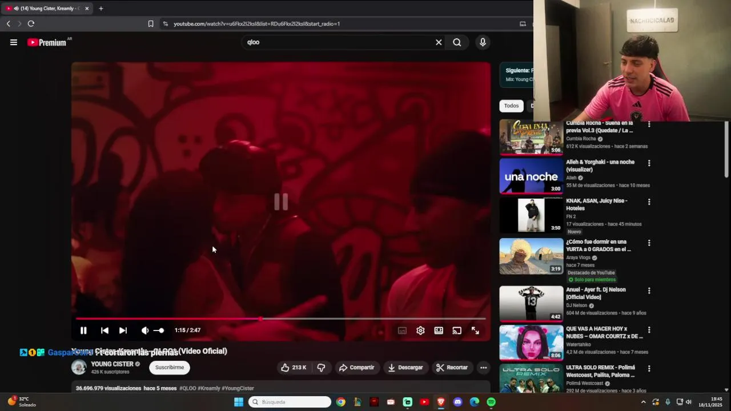Toggle subtitles in the player
This screenshot has width=731, height=411.
(x=402, y=331)
